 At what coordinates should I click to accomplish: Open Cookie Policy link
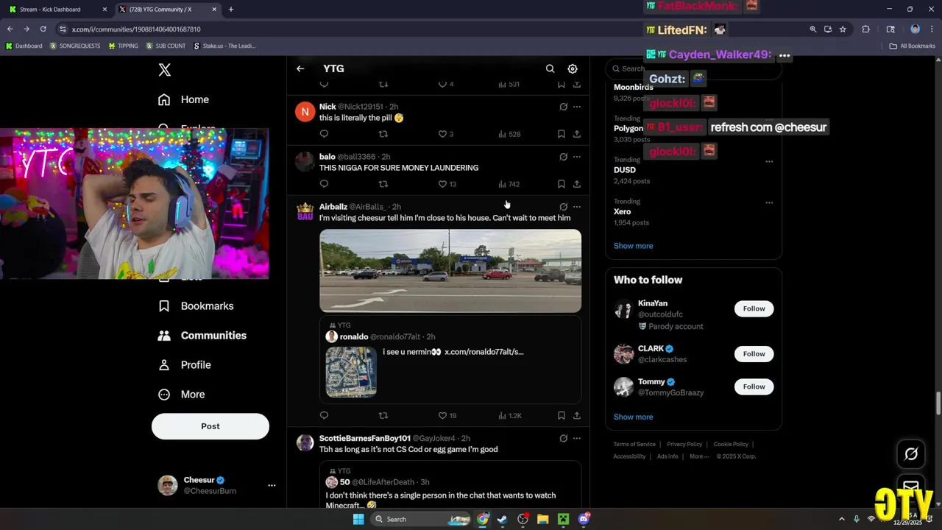731,444
